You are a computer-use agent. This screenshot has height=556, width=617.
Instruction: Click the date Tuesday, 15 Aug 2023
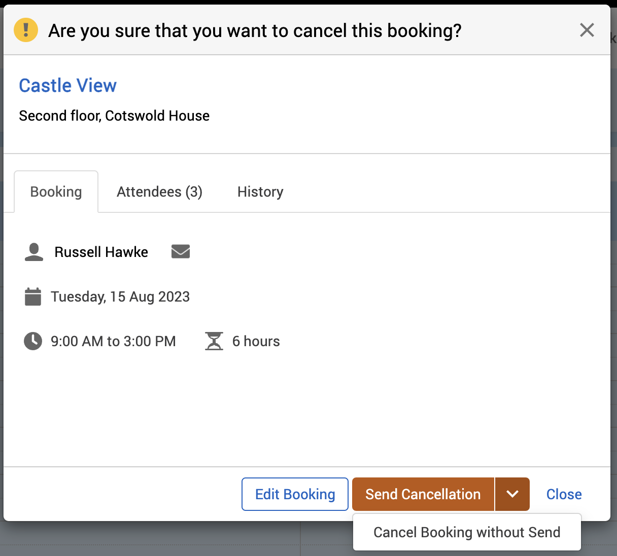120,296
